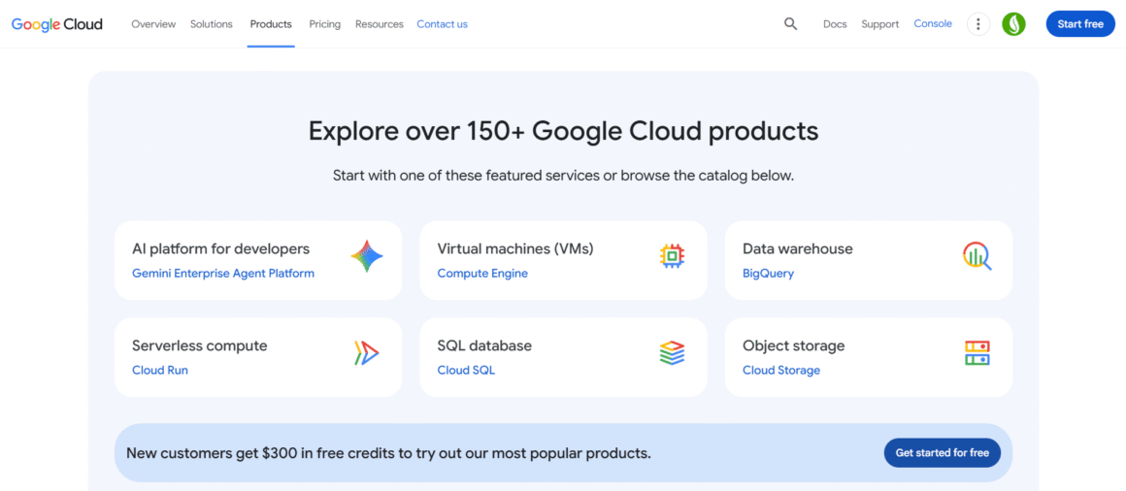Click the Object storage card title

pos(793,346)
